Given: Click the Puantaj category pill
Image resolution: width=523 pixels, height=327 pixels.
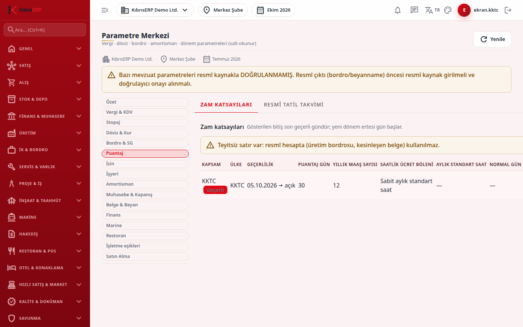Looking at the screenshot, I should [x=145, y=153].
